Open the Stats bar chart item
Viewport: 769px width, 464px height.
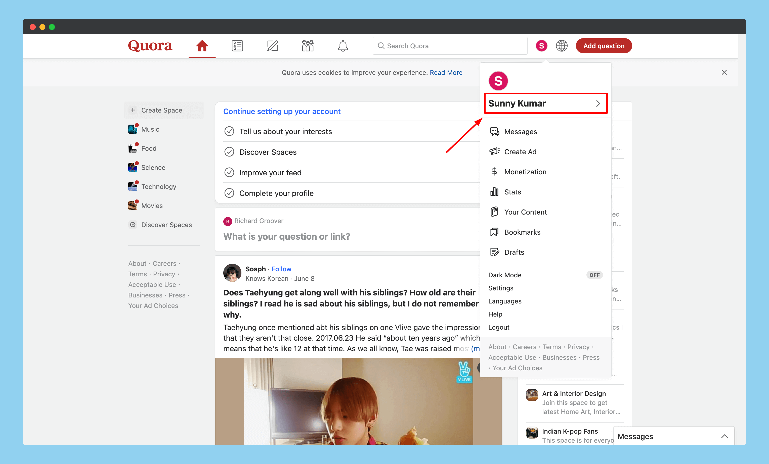coord(512,192)
